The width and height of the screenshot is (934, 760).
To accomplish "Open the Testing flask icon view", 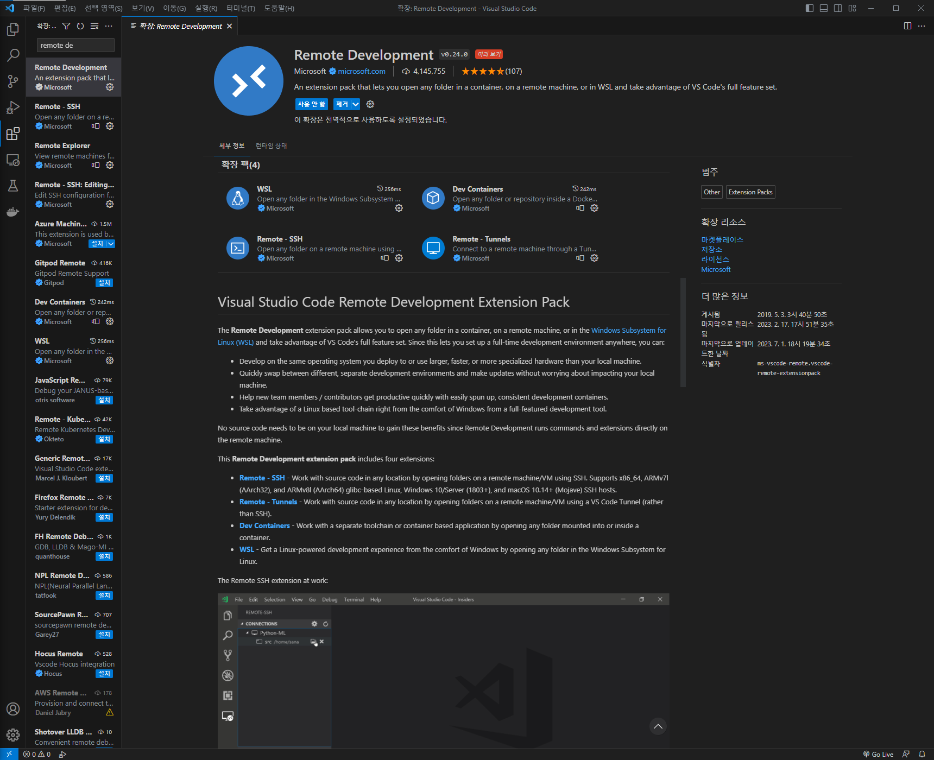I will [x=13, y=186].
